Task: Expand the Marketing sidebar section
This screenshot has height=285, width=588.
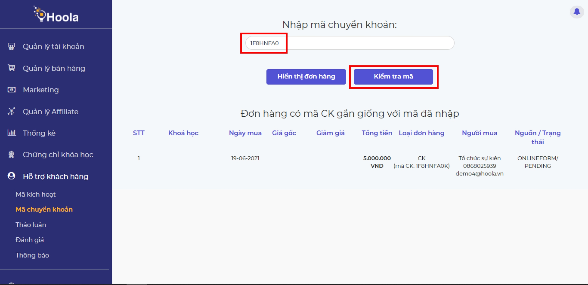Action: point(41,90)
